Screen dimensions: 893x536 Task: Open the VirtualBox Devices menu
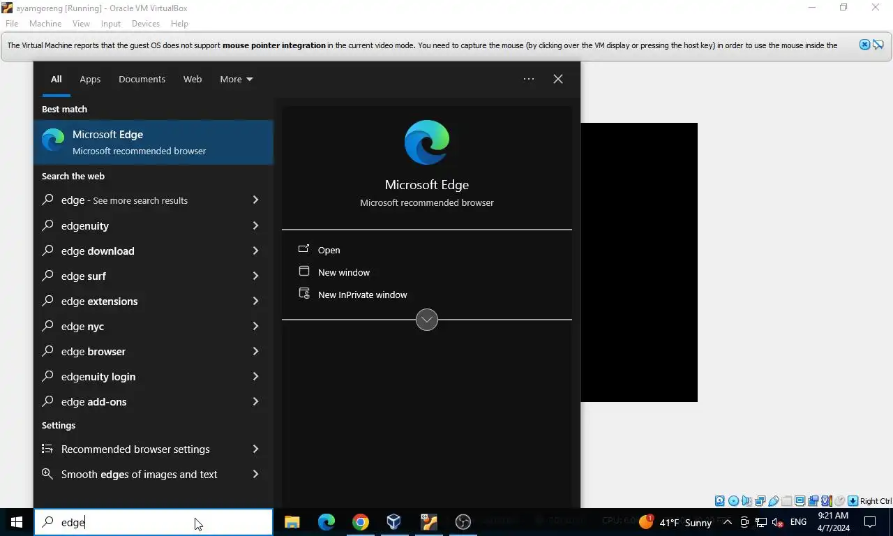coord(146,24)
